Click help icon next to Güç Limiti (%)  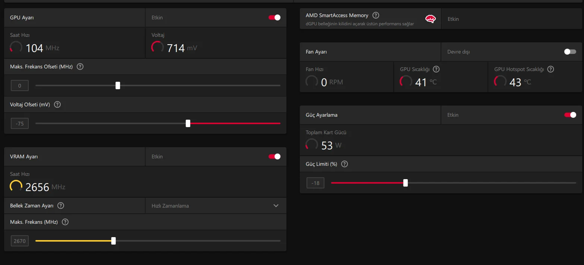coord(345,164)
